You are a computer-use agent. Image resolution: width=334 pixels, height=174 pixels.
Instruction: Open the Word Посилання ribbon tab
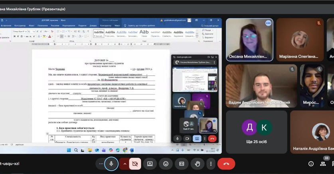[x=43, y=25]
